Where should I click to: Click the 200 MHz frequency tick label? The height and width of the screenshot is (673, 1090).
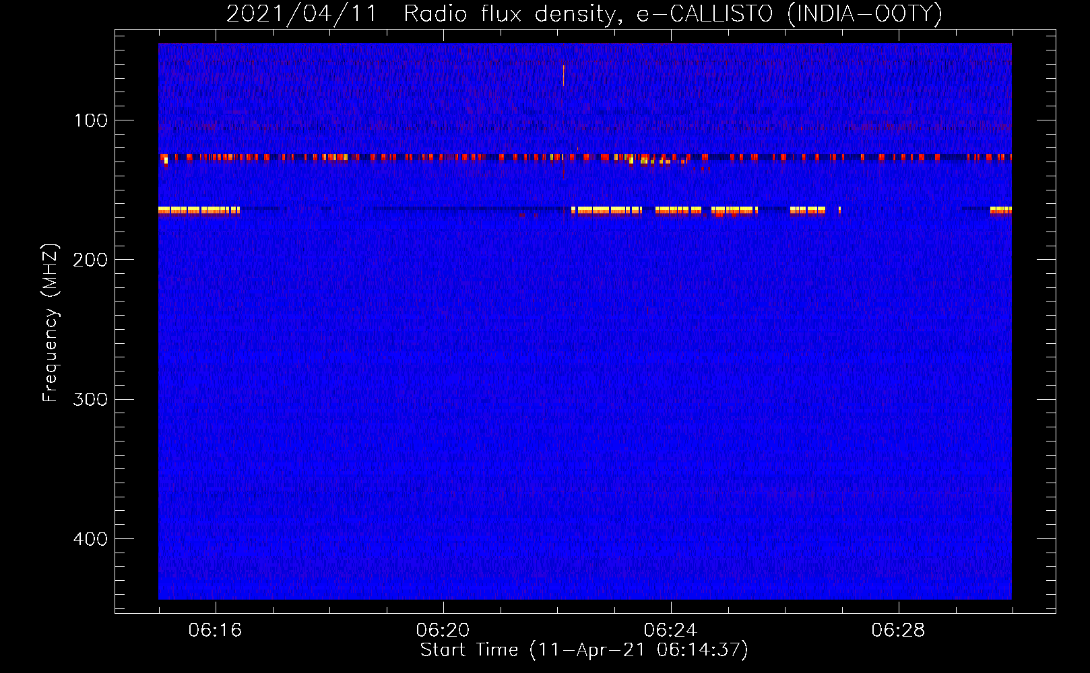[90, 260]
